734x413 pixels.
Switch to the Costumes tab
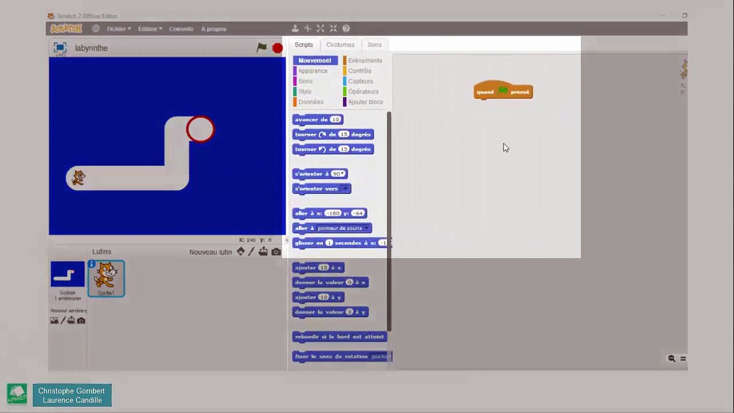tap(340, 45)
